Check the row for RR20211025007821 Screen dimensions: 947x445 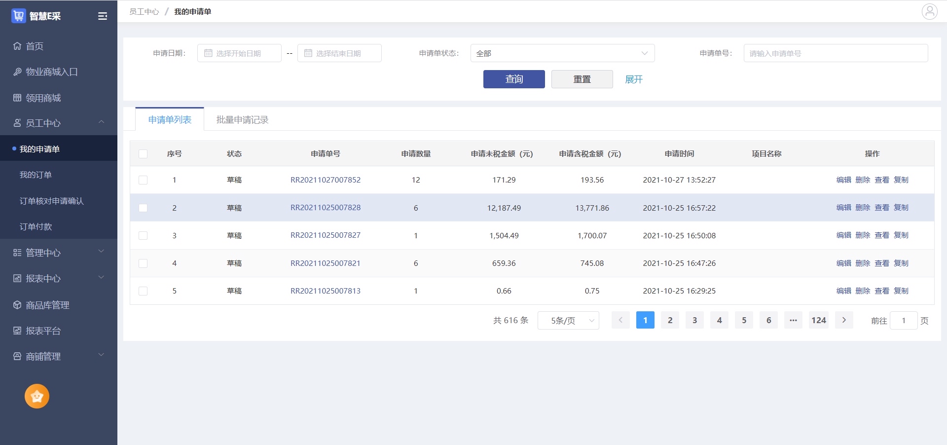coord(143,263)
